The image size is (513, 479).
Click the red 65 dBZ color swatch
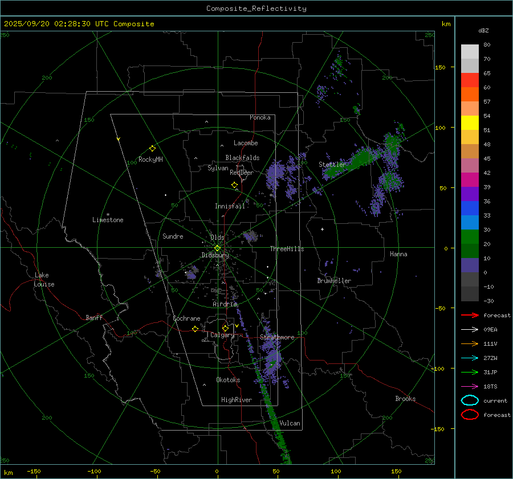470,80
